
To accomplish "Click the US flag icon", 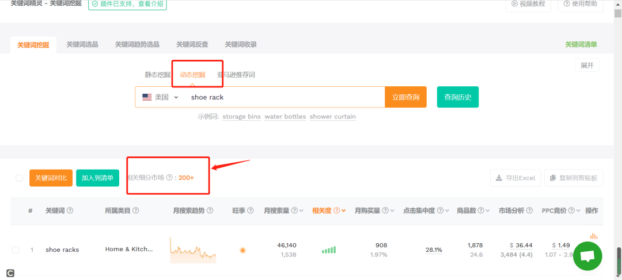I will (147, 97).
